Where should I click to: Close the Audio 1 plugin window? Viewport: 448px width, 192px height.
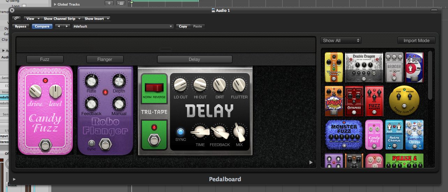pyautogui.click(x=12, y=10)
